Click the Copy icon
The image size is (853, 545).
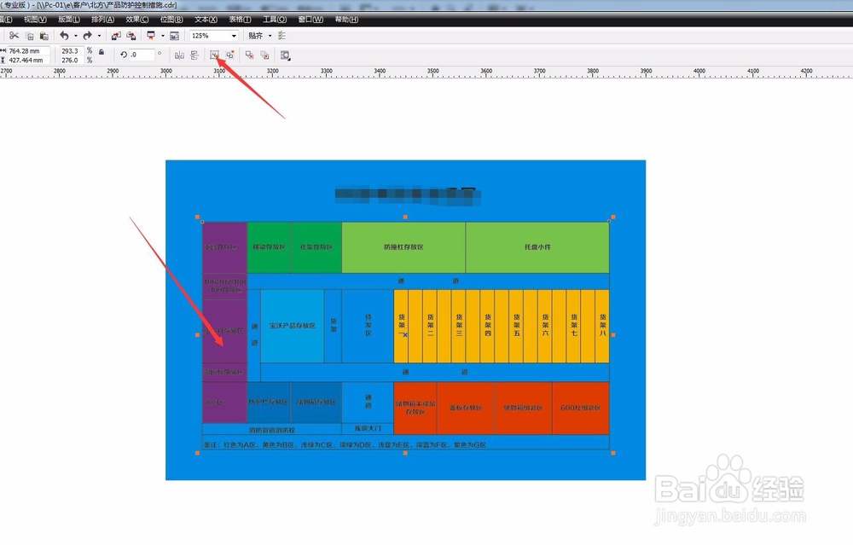[29, 36]
